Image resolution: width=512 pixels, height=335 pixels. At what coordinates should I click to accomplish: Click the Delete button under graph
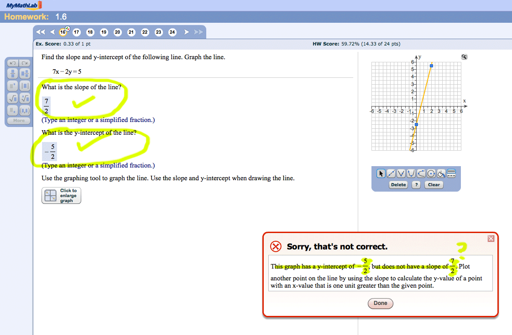[398, 185]
